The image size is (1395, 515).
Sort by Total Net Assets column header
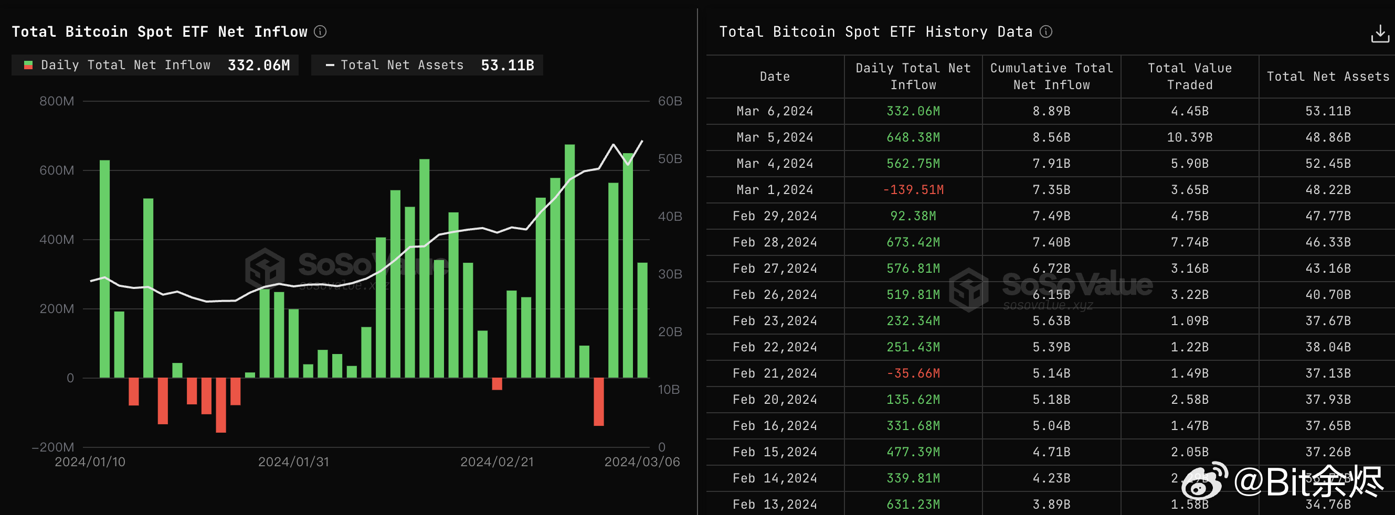tap(1328, 77)
